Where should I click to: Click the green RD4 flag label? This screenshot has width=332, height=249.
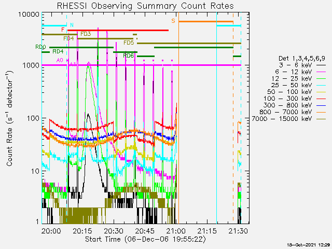[x=58, y=51]
